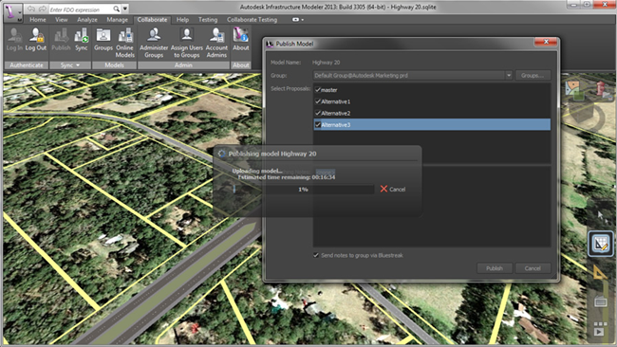This screenshot has height=347, width=617.
Task: Open Assign Users to Groups tool
Action: (x=187, y=43)
